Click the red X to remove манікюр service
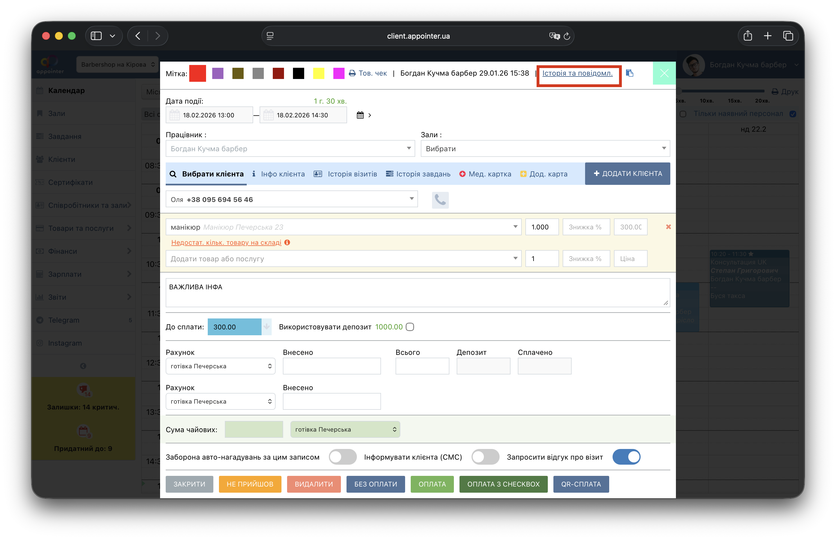The image size is (836, 540). point(668,227)
